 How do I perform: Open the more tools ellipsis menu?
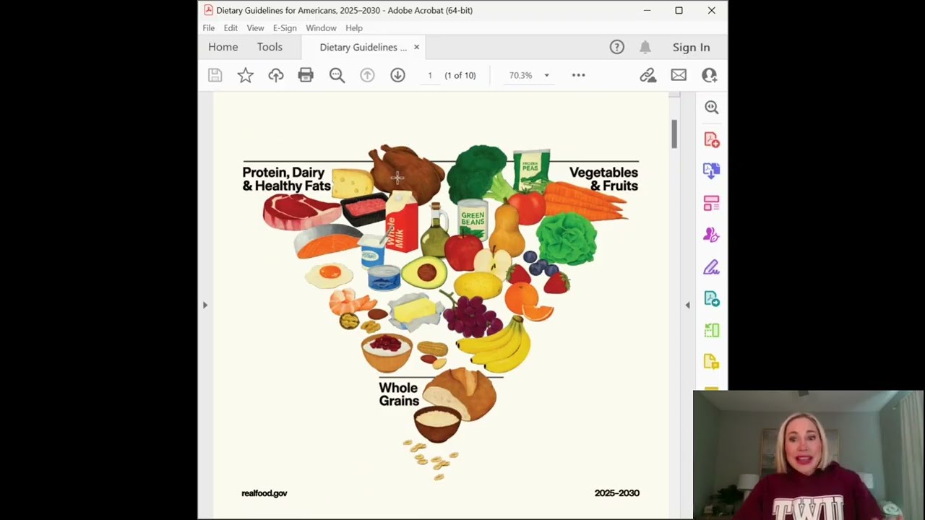click(x=578, y=75)
